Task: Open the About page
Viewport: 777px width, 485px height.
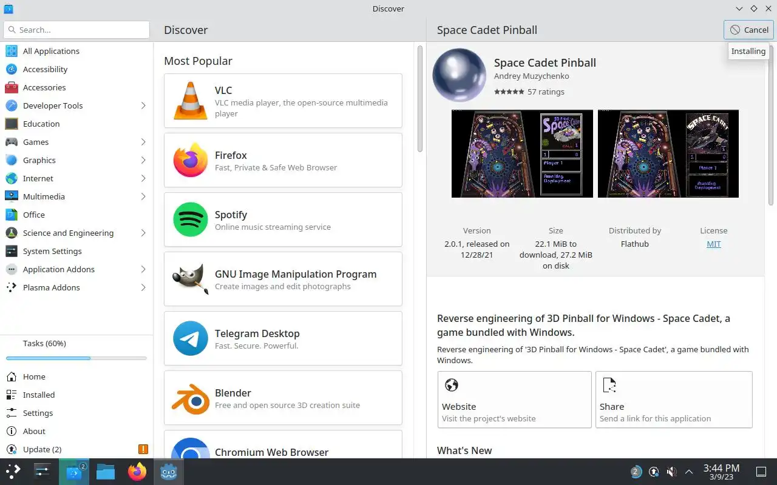Action: coord(76,431)
